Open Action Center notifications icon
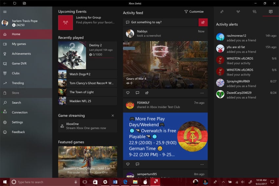The image size is (279, 186). click(x=272, y=182)
